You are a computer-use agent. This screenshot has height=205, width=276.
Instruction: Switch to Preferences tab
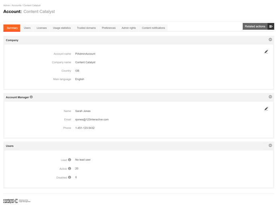109,28
